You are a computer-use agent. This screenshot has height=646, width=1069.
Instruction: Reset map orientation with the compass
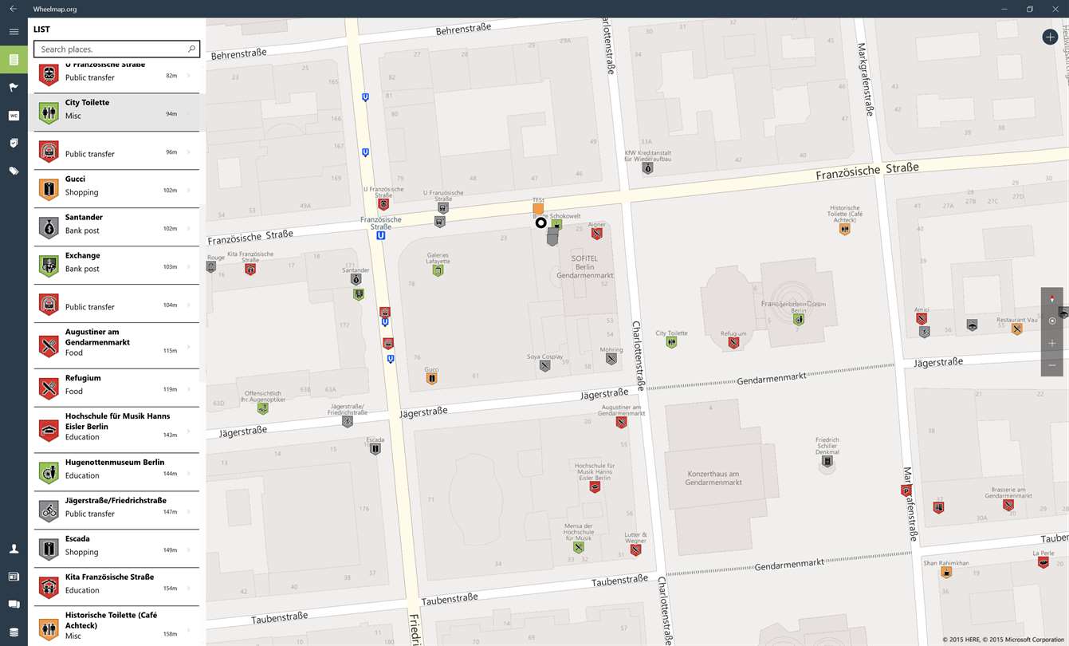pos(1052,297)
